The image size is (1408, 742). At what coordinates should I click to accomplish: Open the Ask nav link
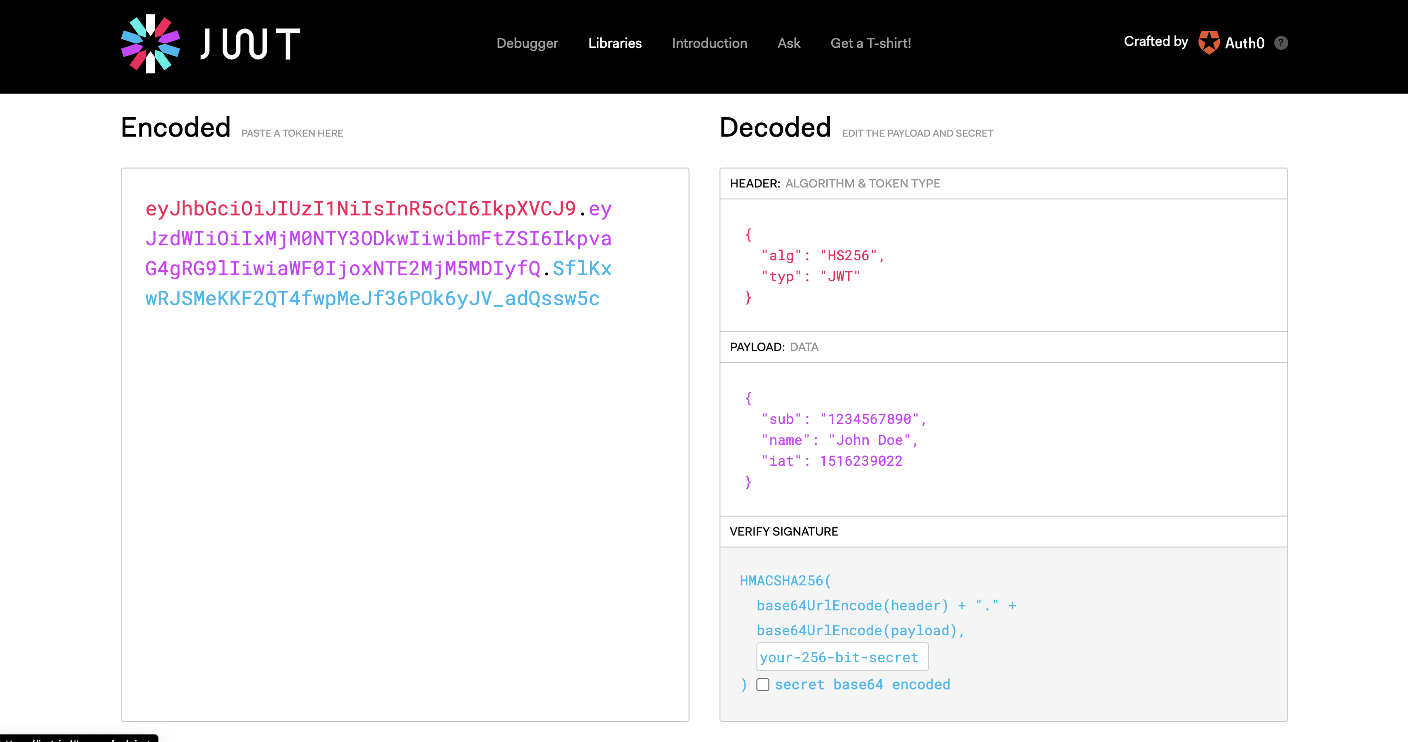tap(788, 43)
